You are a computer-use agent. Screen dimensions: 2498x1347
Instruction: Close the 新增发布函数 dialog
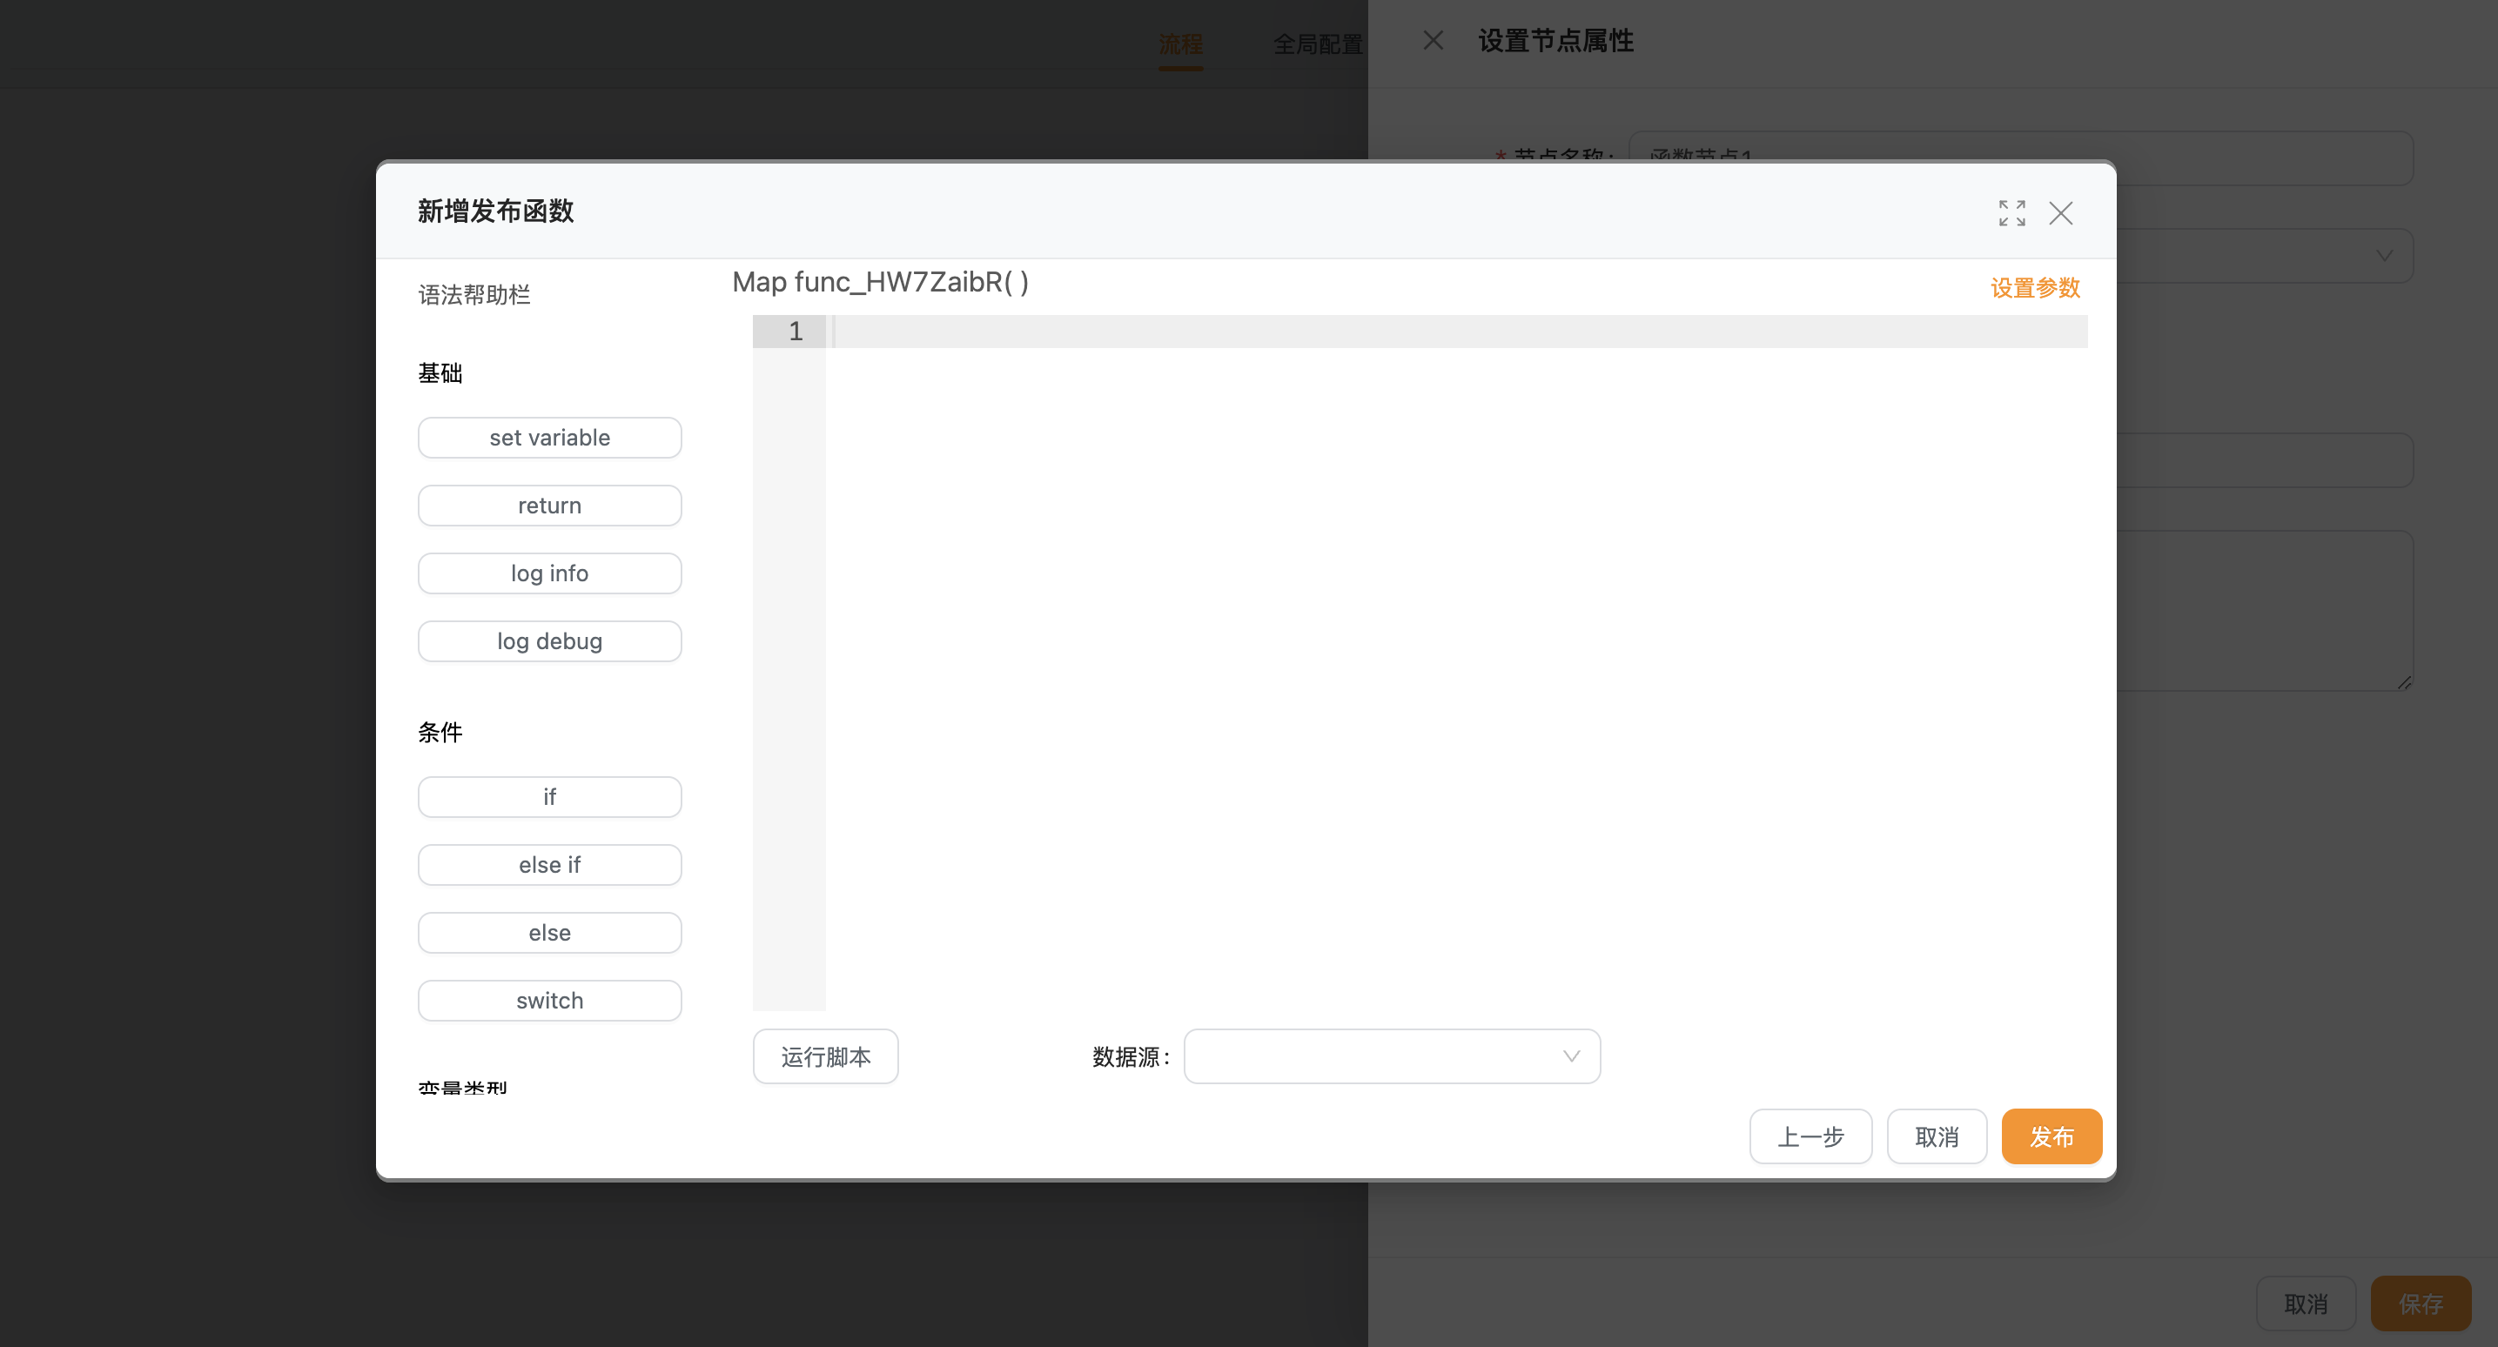coord(2061,212)
